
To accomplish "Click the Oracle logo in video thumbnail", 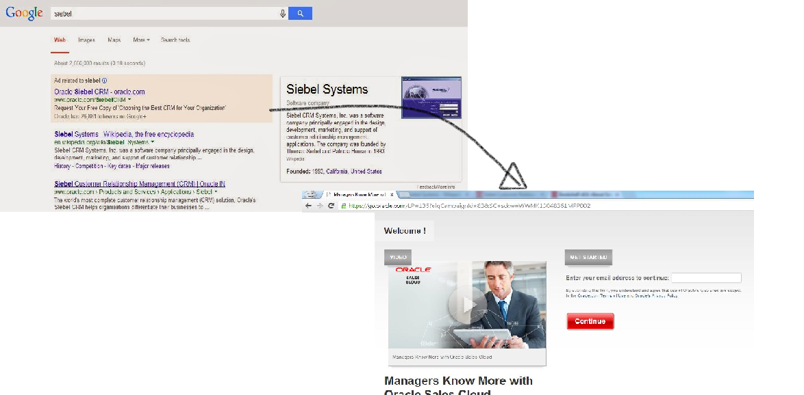I will (413, 270).
